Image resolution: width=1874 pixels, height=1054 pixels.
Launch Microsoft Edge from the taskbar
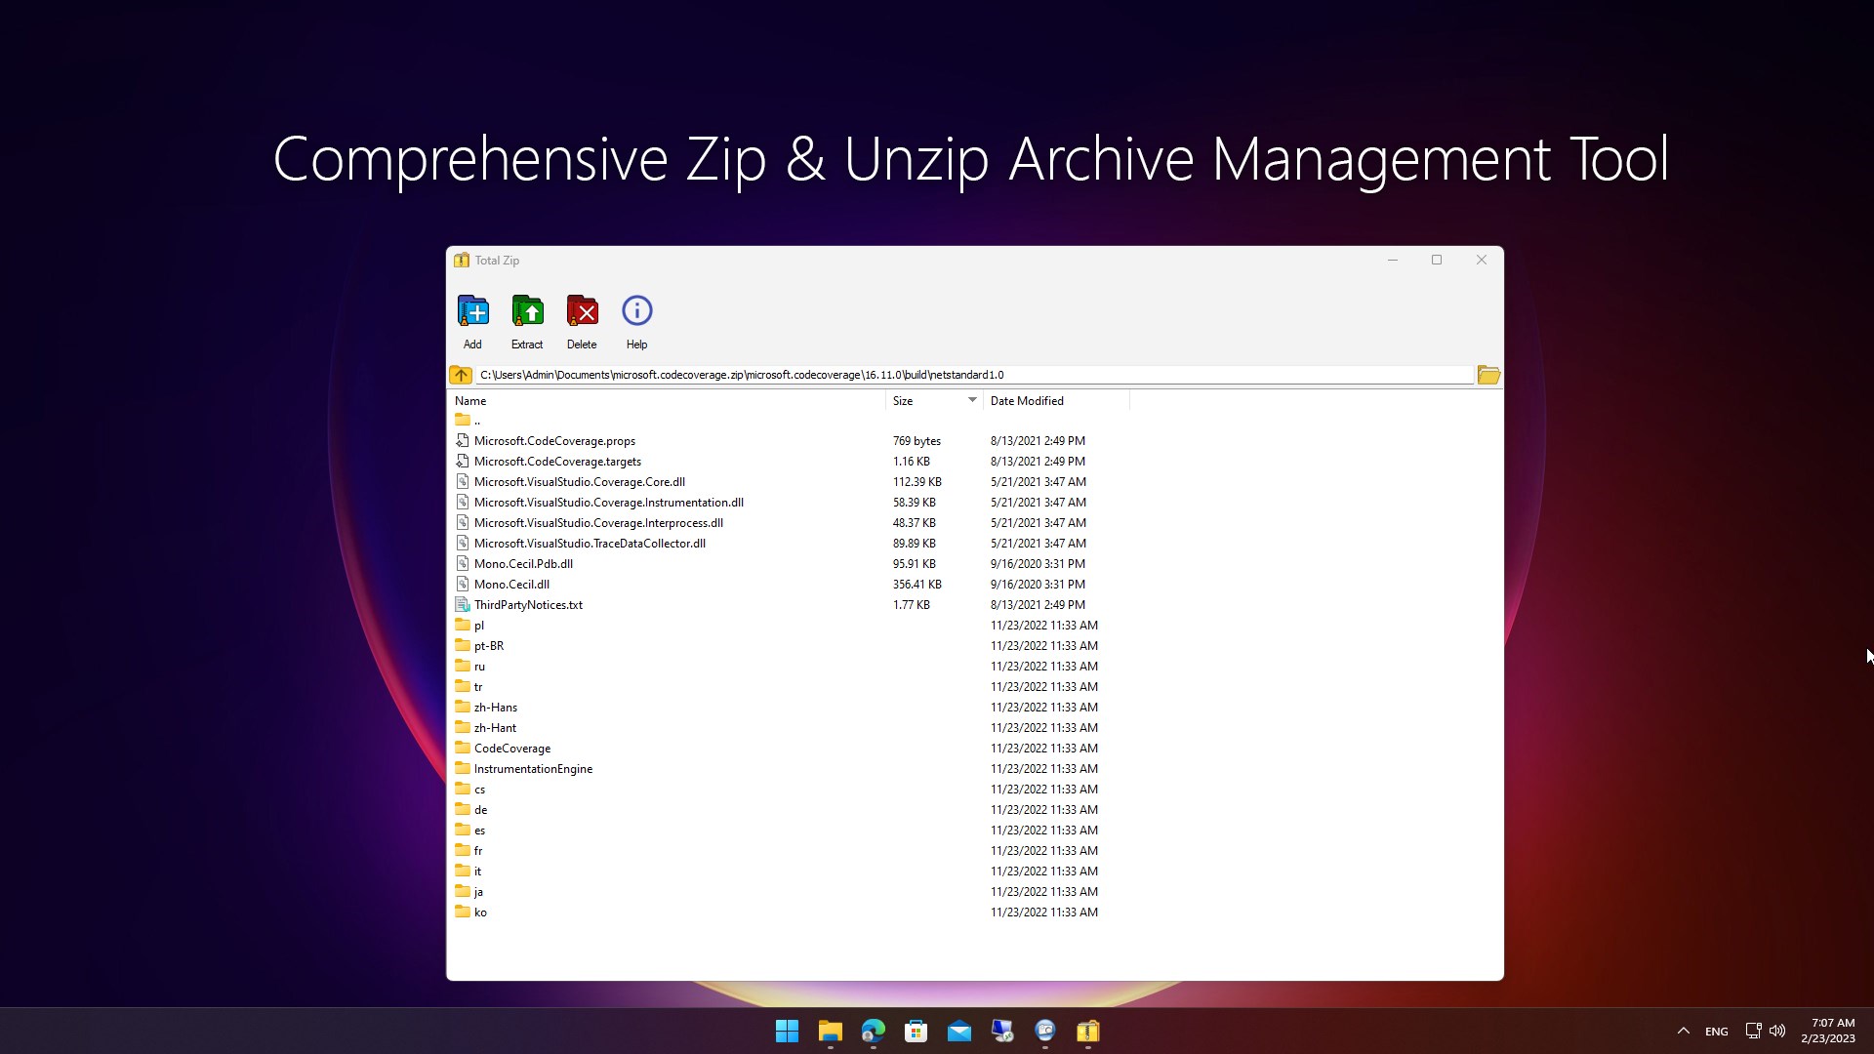(x=873, y=1032)
